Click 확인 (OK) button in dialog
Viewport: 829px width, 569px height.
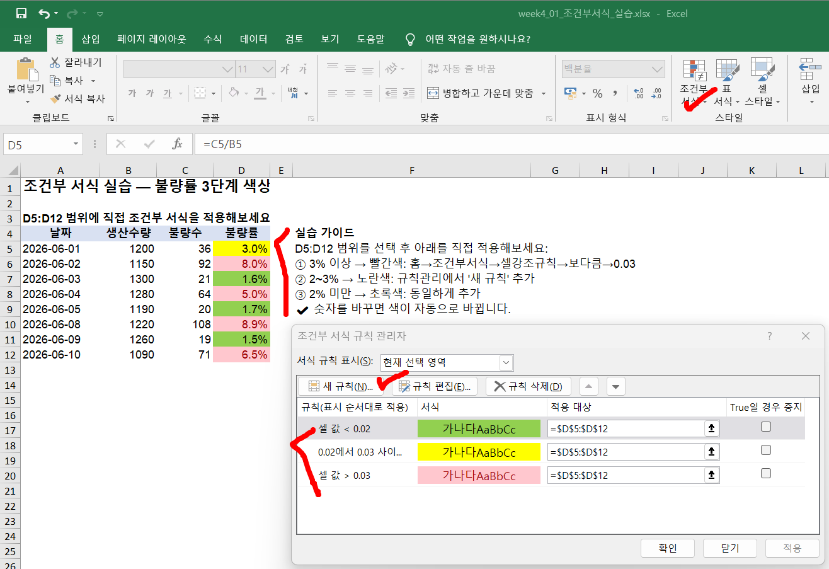click(x=668, y=548)
